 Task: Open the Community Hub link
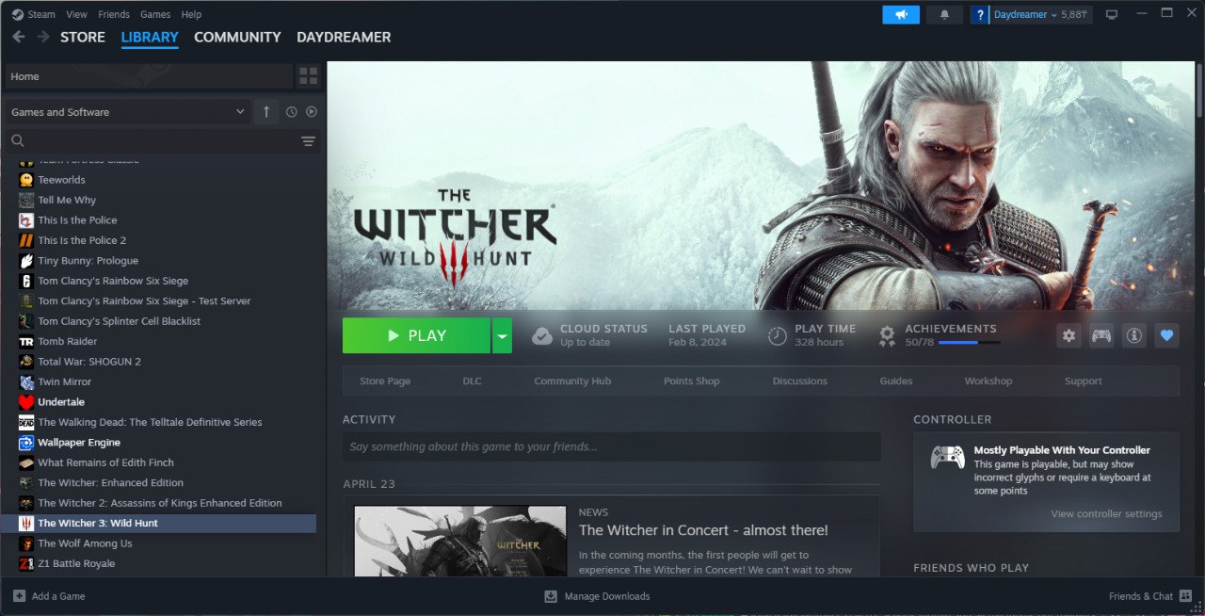click(572, 381)
